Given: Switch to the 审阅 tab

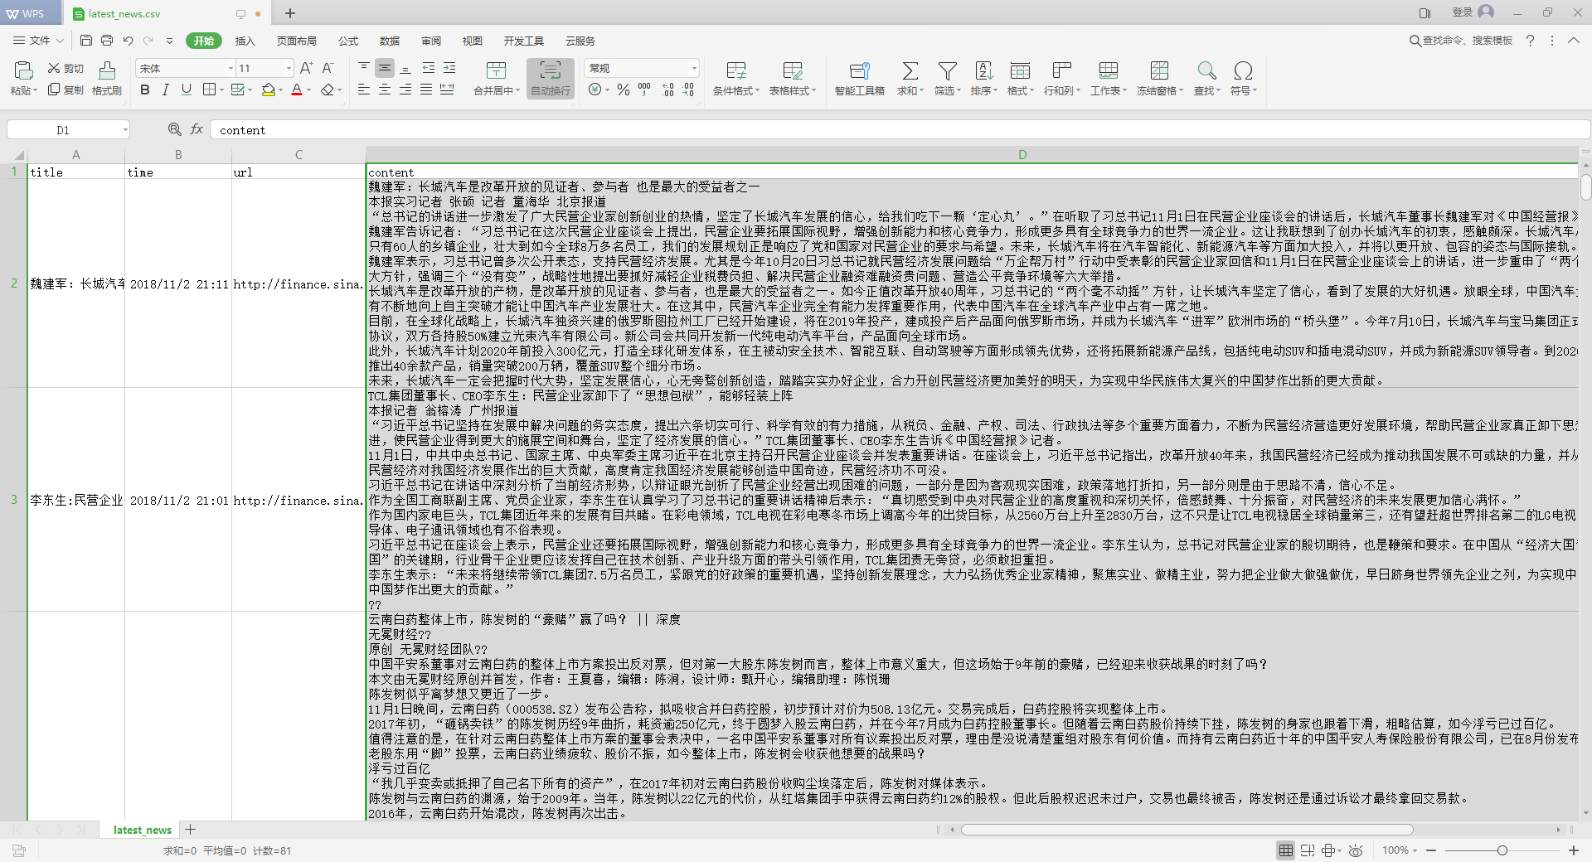Looking at the screenshot, I should pos(430,41).
